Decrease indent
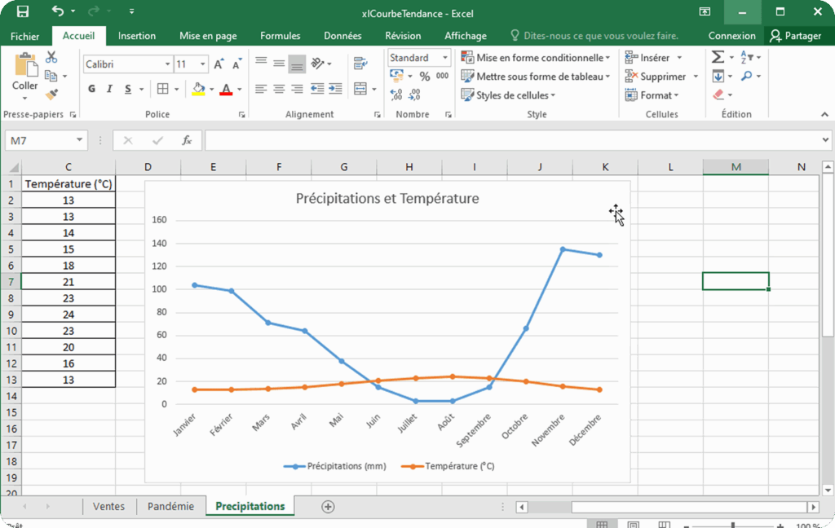This screenshot has width=835, height=528. point(317,89)
